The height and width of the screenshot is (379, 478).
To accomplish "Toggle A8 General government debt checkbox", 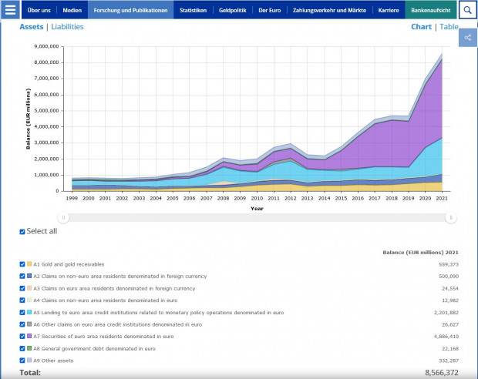I will (22, 348).
